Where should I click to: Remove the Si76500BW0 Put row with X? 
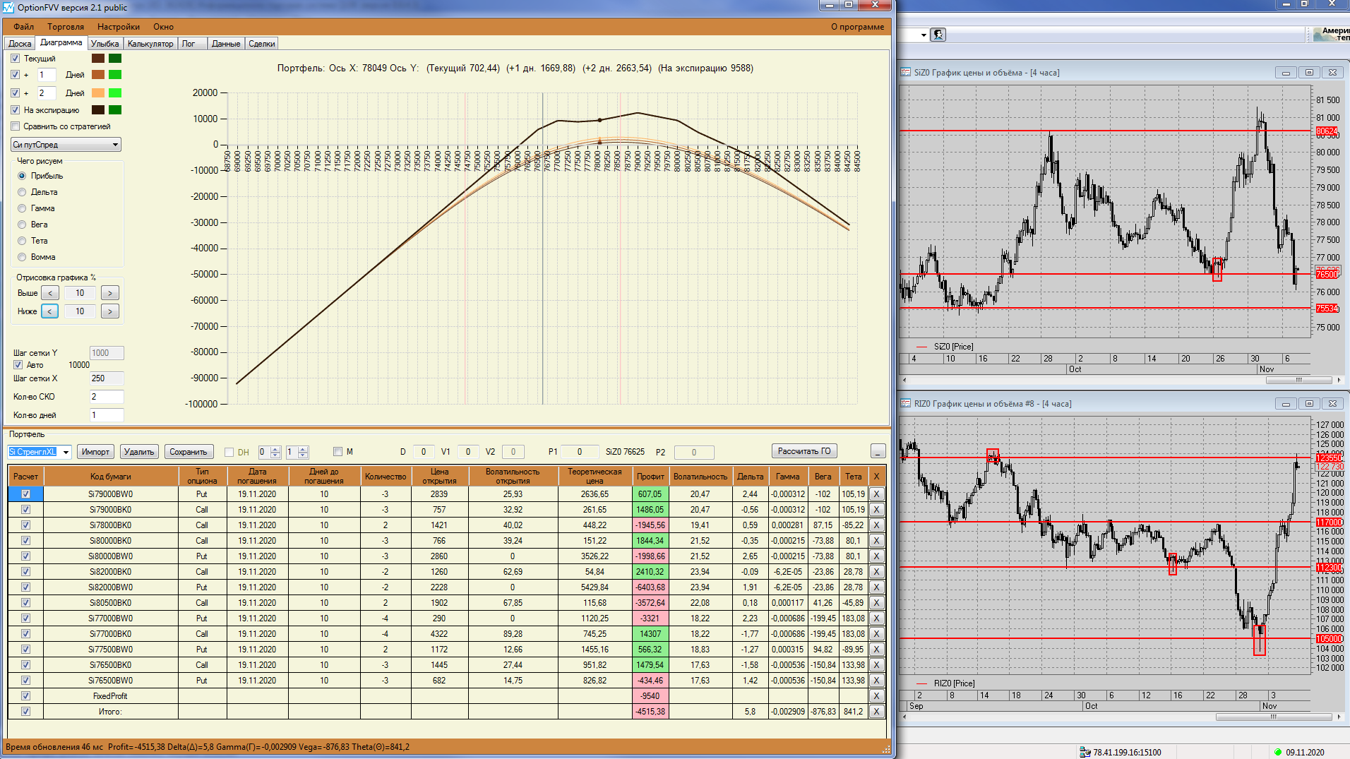coord(876,681)
